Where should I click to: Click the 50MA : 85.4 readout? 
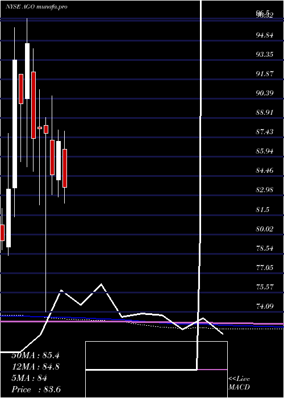pos(35,355)
